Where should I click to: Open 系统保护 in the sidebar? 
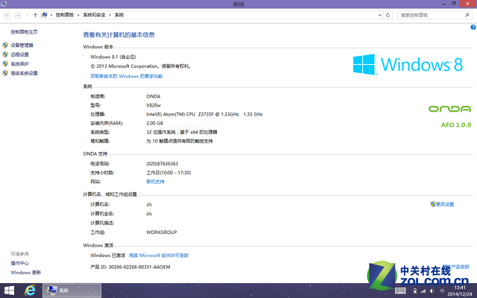click(x=20, y=64)
